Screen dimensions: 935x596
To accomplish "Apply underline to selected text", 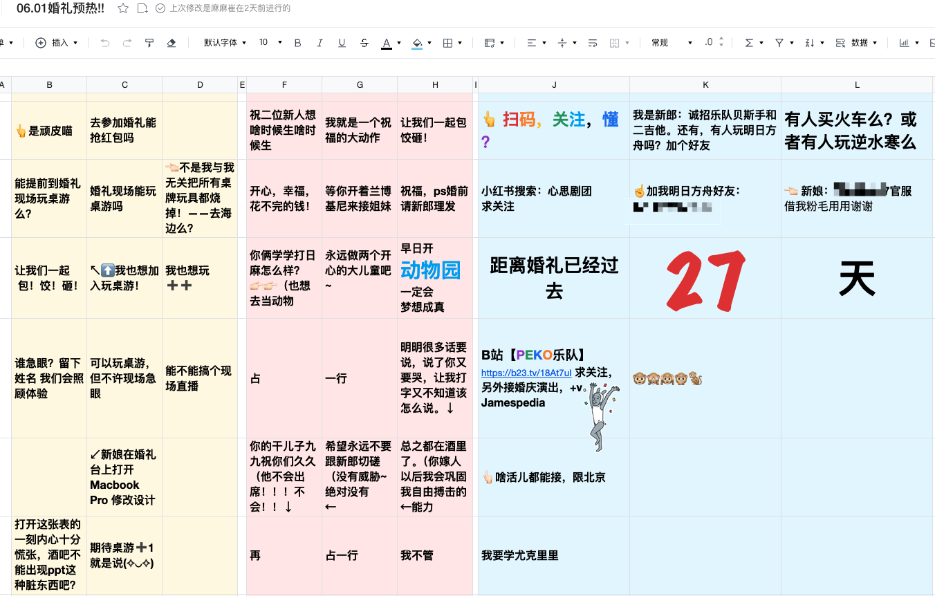I will click(342, 43).
